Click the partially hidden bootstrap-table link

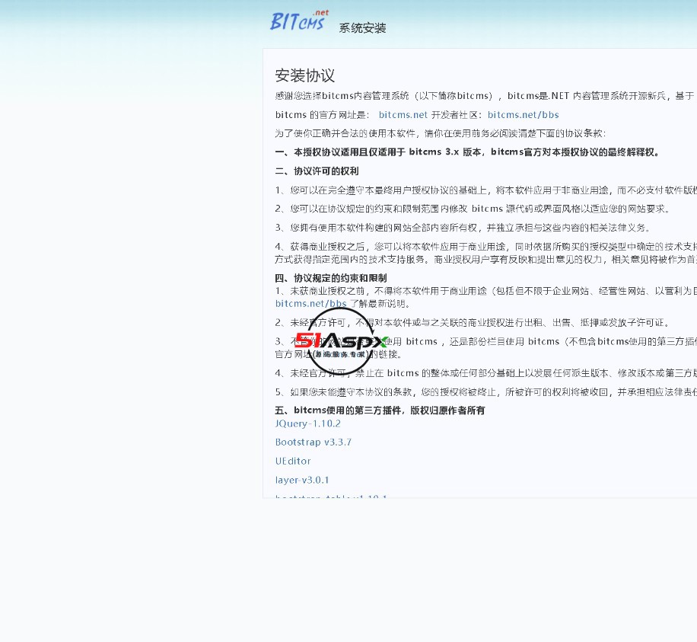tap(331, 496)
